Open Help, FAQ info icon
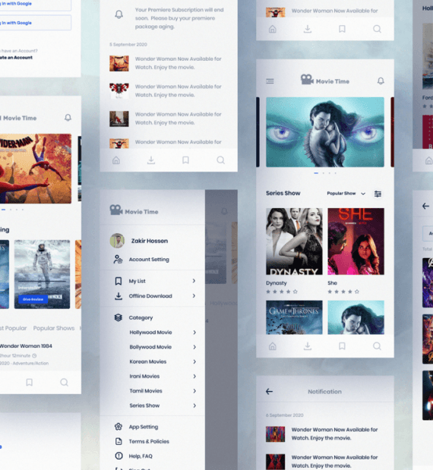Viewport: 433px width, 470px height. (x=119, y=456)
